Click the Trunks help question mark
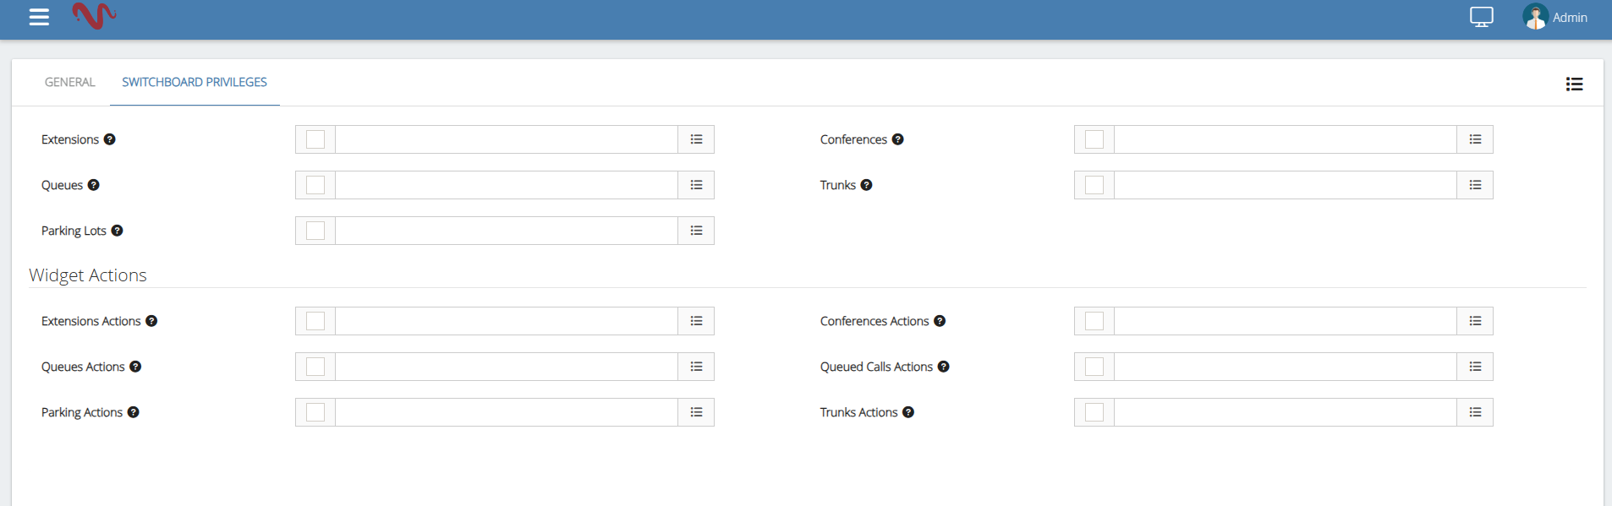The image size is (1612, 506). pyautogui.click(x=867, y=185)
